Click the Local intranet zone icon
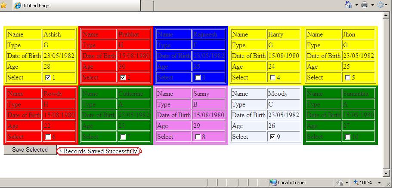This screenshot has width=393, height=189. (x=273, y=183)
